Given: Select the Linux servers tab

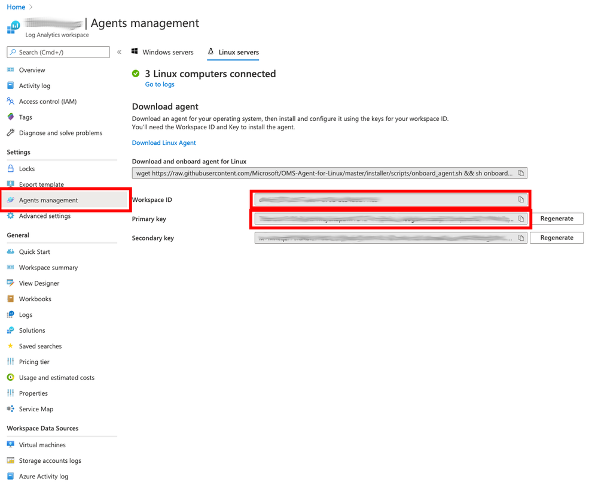Looking at the screenshot, I should click(x=237, y=52).
